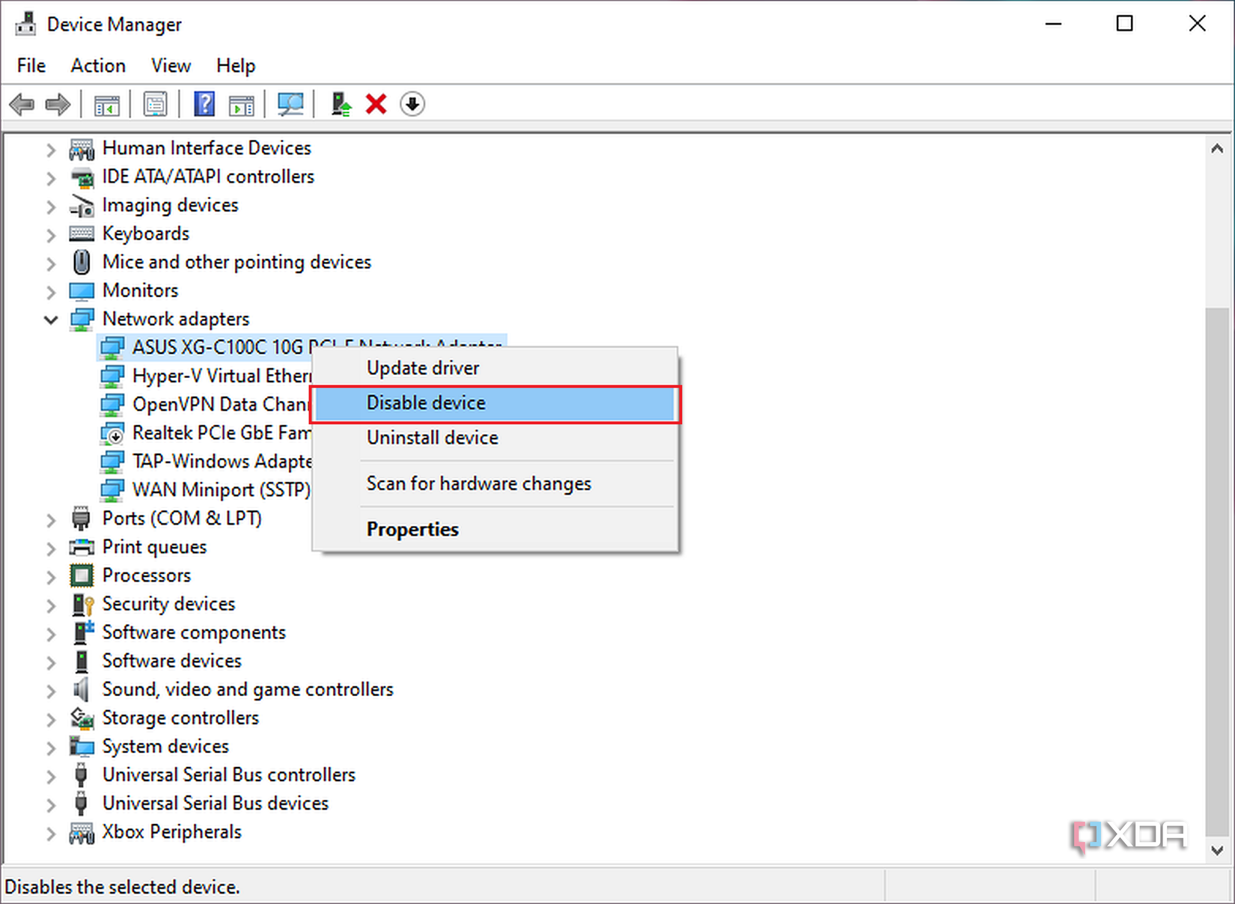Choose Update driver from context menu
This screenshot has width=1235, height=904.
click(495, 368)
